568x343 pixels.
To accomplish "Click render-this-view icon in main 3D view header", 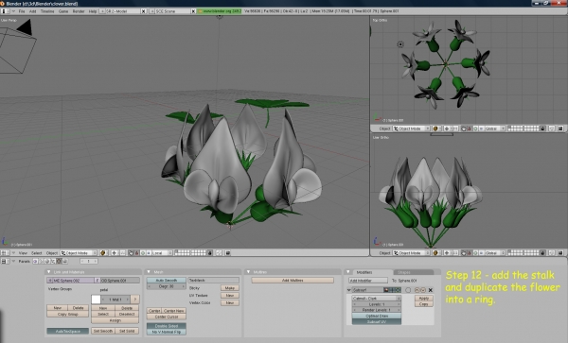I will coord(228,253).
